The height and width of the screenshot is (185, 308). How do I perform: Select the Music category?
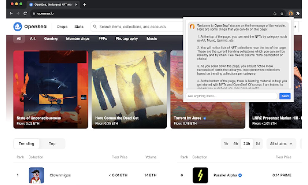[x=152, y=39]
